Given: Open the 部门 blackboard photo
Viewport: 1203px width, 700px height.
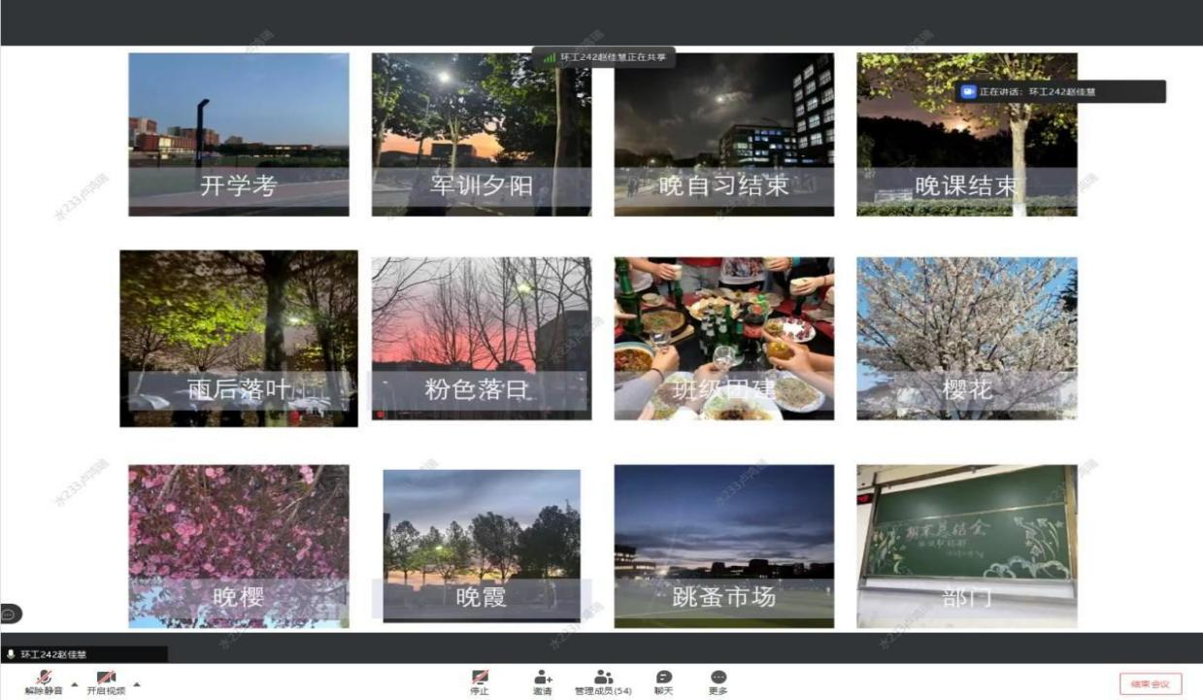Looking at the screenshot, I should tap(966, 546).
